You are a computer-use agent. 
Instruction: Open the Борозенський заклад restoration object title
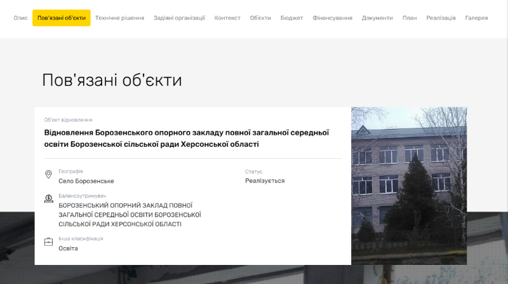[x=187, y=139]
